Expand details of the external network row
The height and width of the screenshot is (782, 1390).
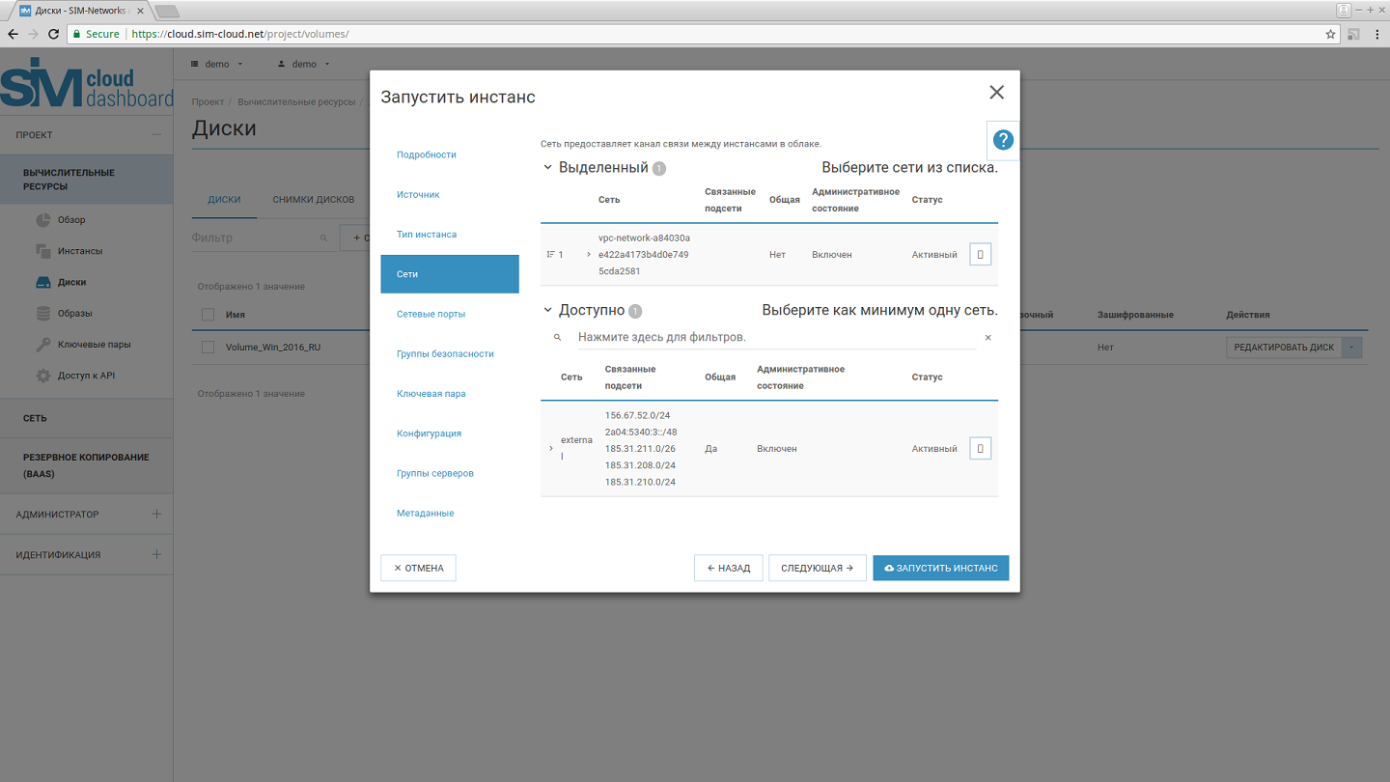(x=551, y=449)
